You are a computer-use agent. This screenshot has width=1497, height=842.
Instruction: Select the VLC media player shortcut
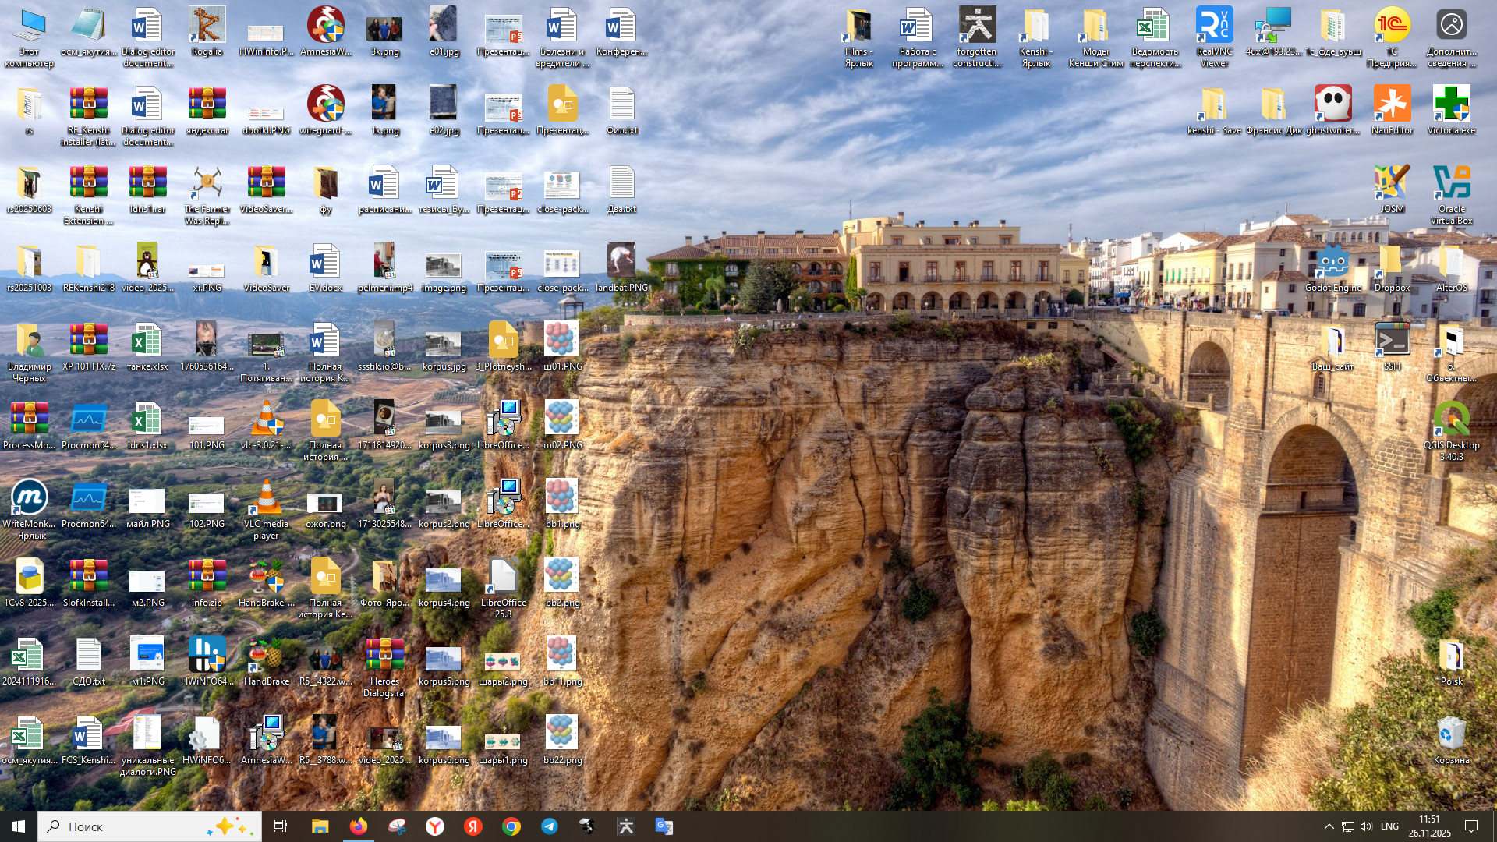[266, 502]
